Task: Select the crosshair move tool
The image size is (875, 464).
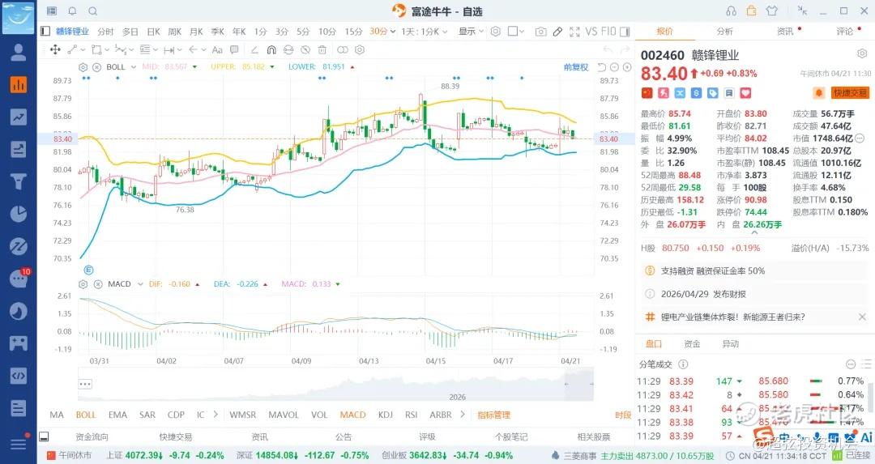Action: click(55, 49)
